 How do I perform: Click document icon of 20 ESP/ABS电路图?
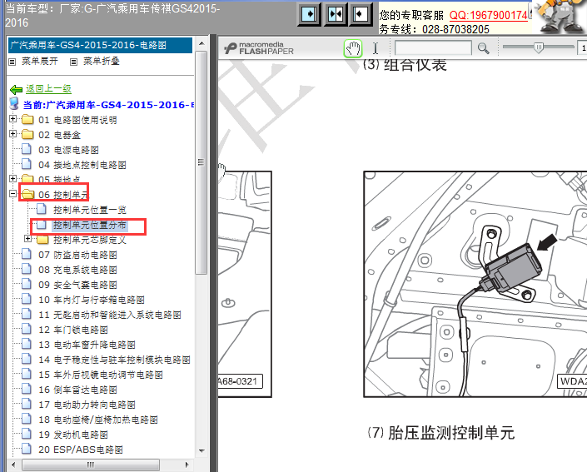(27, 449)
